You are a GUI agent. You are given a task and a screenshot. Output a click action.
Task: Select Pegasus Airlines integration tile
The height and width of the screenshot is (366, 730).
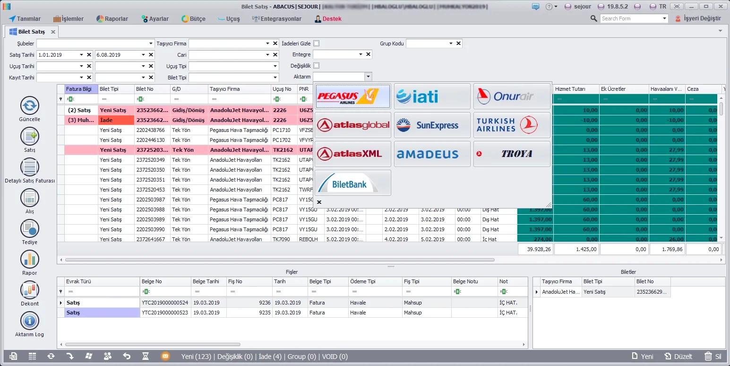(353, 96)
